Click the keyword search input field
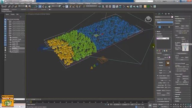Screen dimensions: 192x108 pyautogui.click(x=144, y=1)
